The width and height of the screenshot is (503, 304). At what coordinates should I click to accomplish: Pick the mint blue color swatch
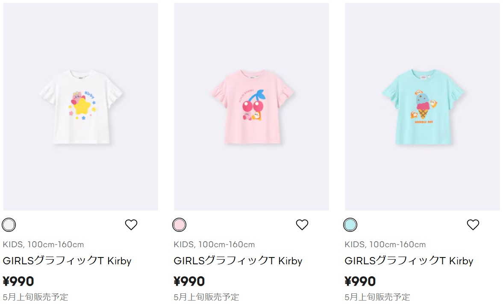pos(350,225)
